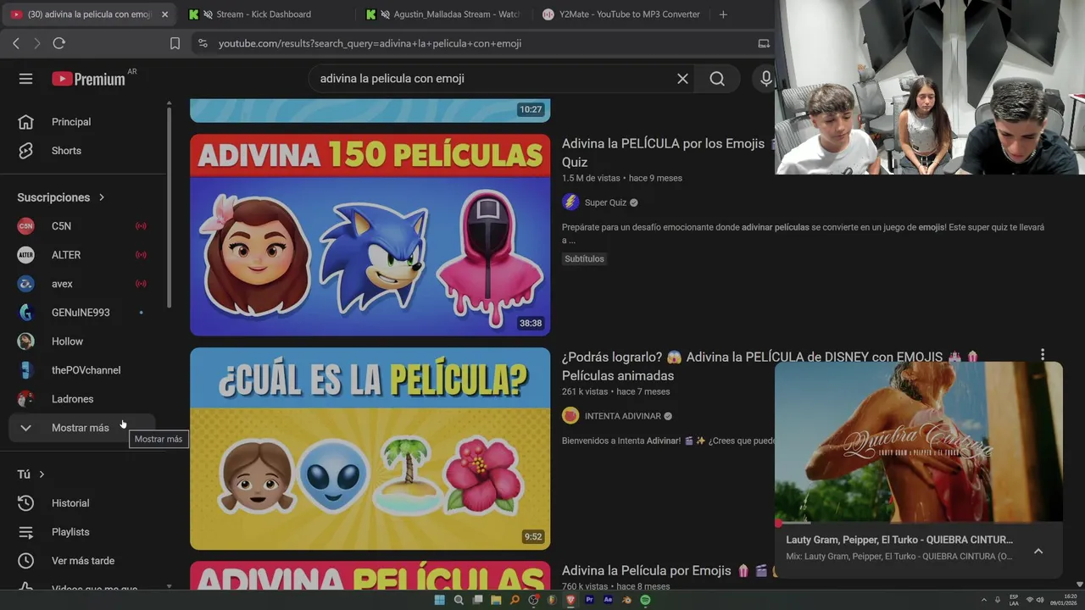This screenshot has height=610, width=1085.
Task: Start voice search with the microphone
Action: 765,79
